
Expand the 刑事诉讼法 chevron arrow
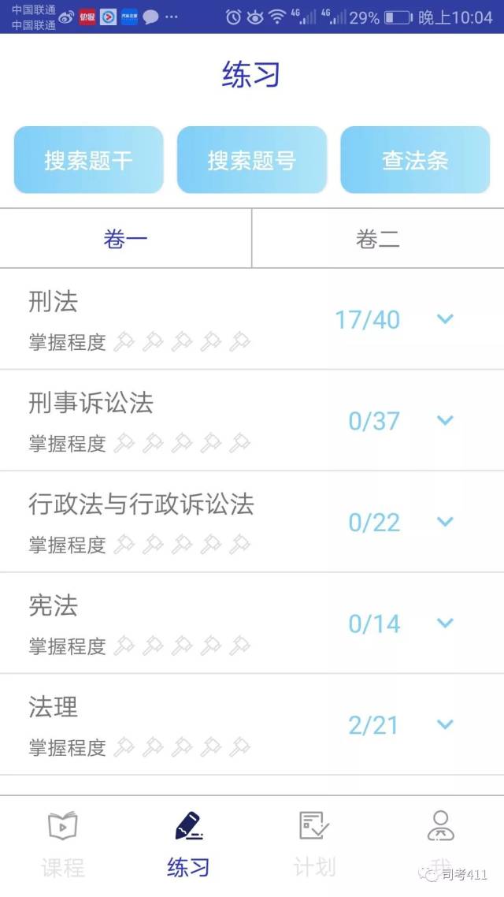click(x=445, y=421)
